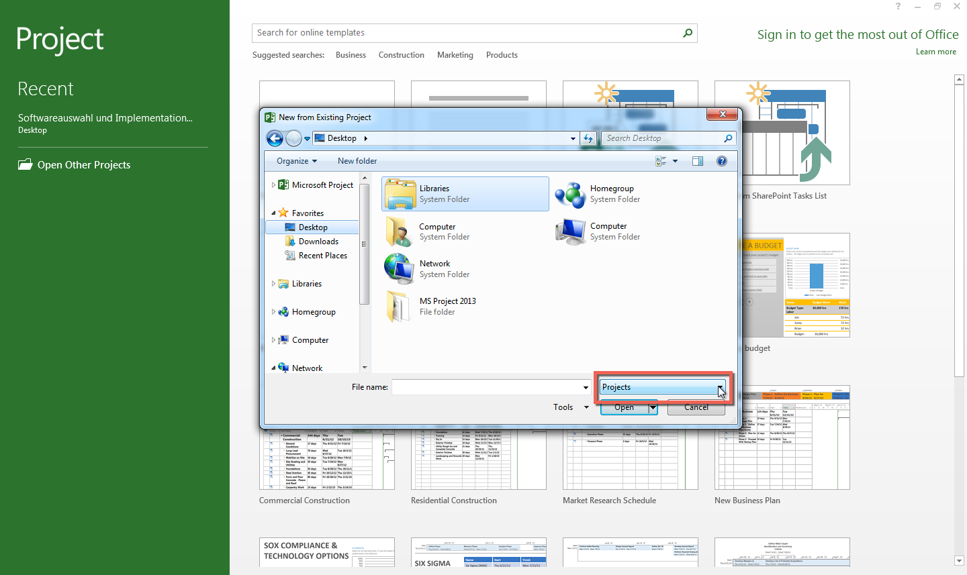Click the Business suggested search
The width and height of the screenshot is (967, 575).
click(x=351, y=55)
